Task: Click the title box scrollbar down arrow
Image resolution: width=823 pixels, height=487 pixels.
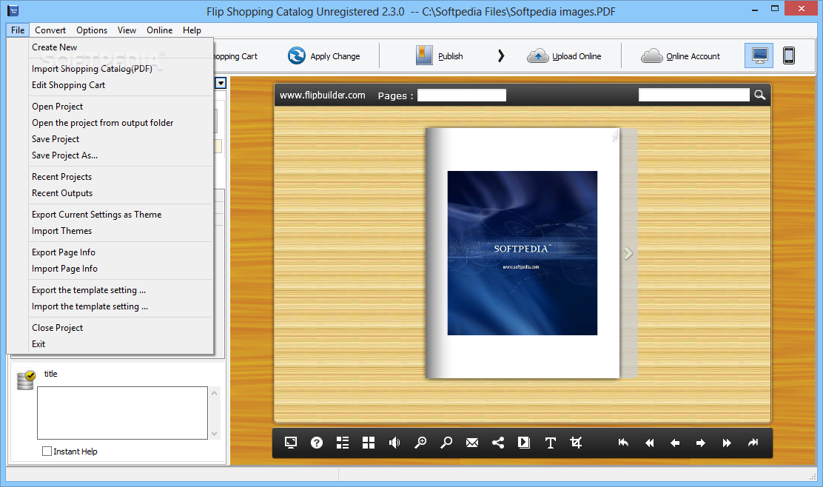Action: pos(214,434)
